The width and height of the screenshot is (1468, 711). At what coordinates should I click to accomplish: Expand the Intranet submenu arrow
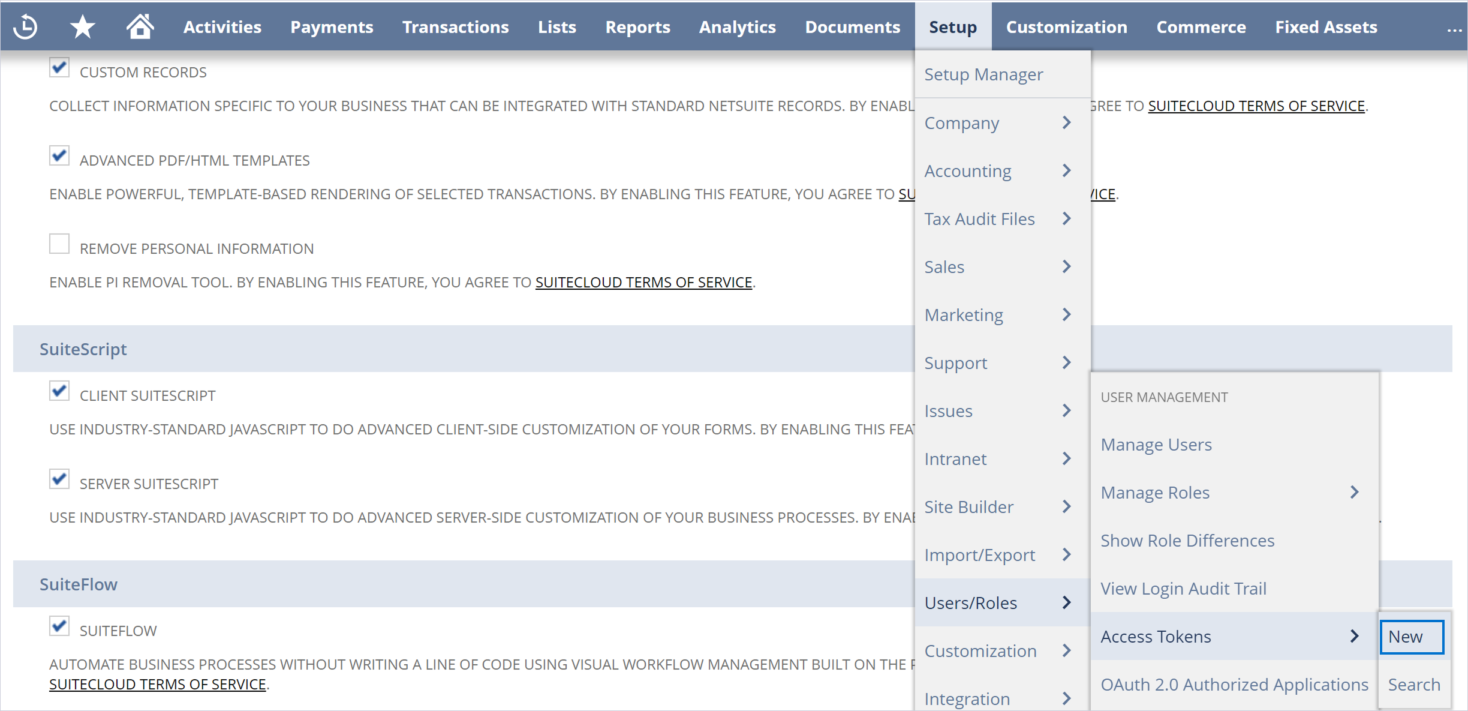pyautogui.click(x=1066, y=458)
